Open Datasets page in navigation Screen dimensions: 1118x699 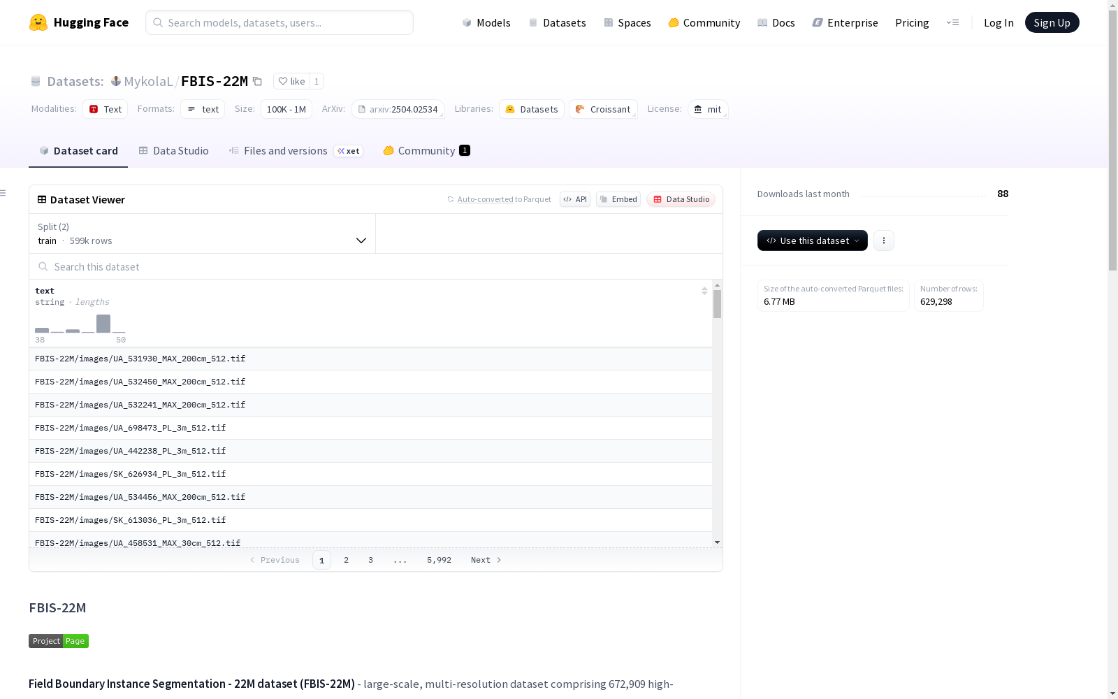[x=557, y=22]
